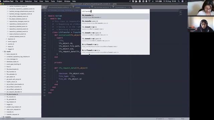Screen dimensions: 214x120
Task: Click the Spaces indentation setting in status bar
Action: [x=171, y=119]
